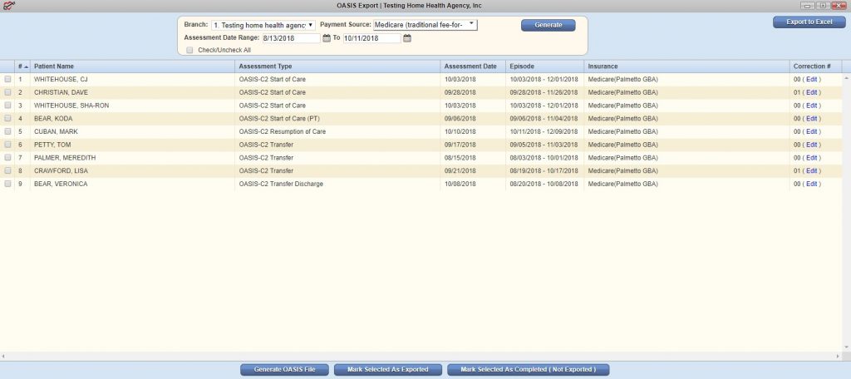Open Edit link for CHRISTIAN, DAVE correction
Screen dimensions: 851x379
(x=811, y=92)
